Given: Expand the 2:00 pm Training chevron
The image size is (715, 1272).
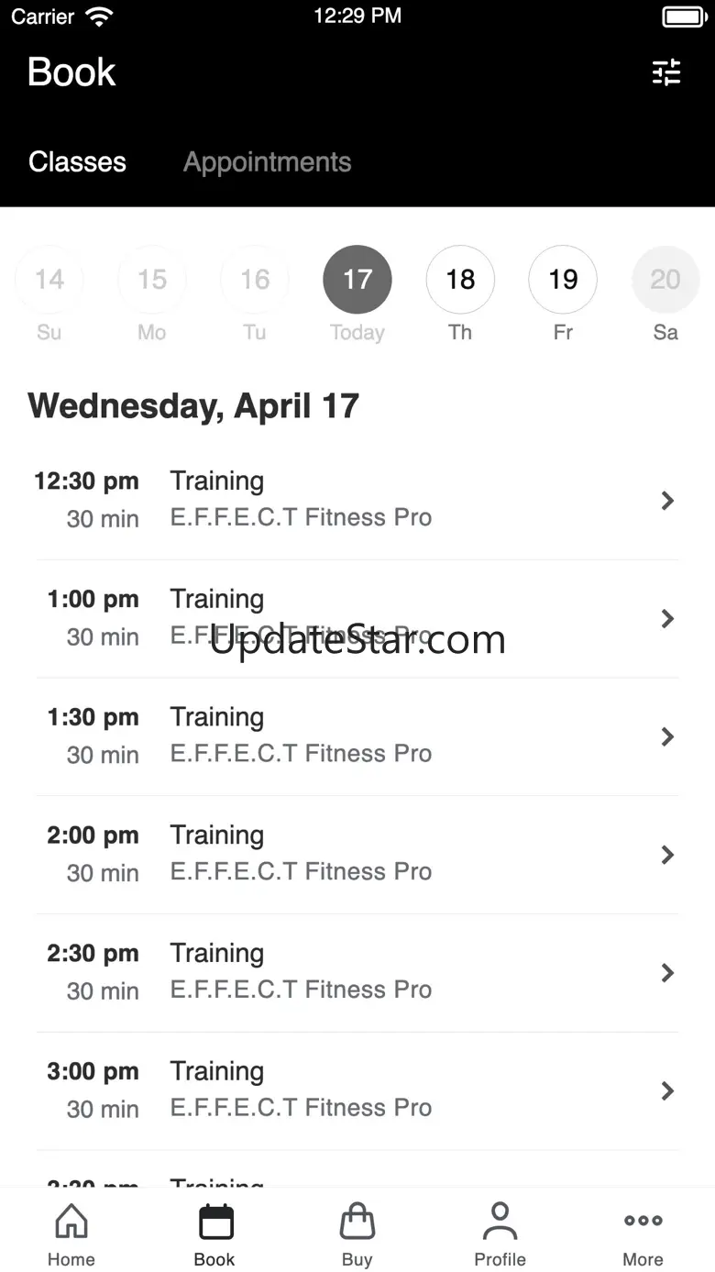Looking at the screenshot, I should 667,855.
